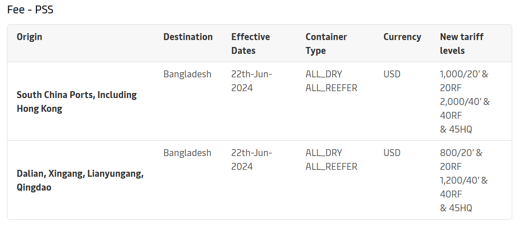The width and height of the screenshot is (521, 226).
Task: Click the Container Type column header
Action: pos(326,44)
